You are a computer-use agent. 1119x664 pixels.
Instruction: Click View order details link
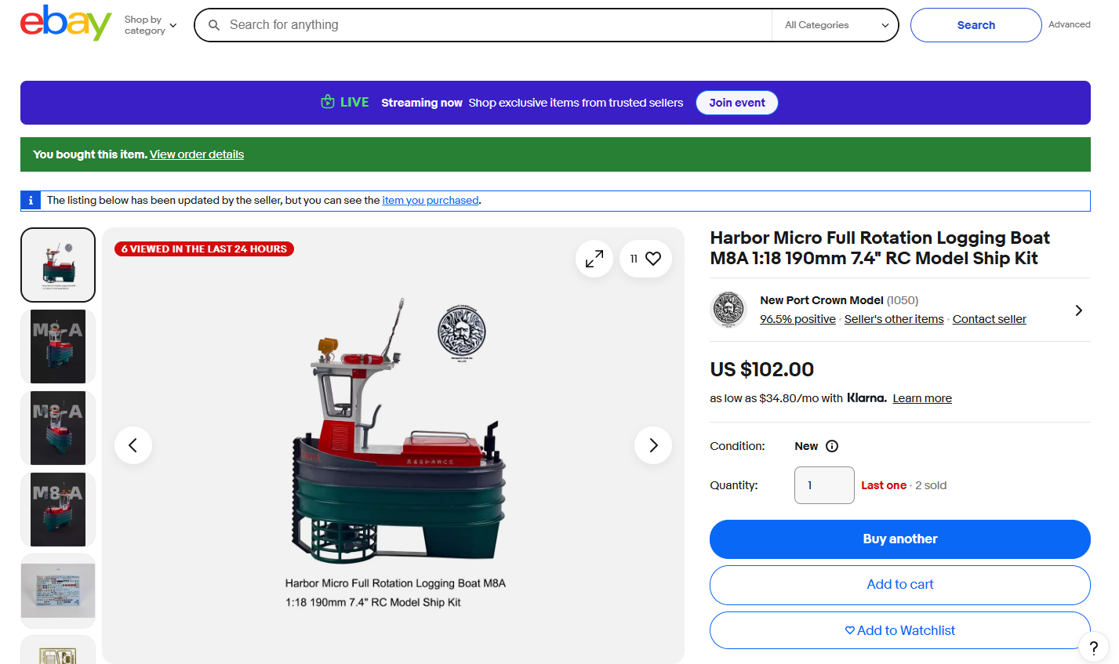197,154
